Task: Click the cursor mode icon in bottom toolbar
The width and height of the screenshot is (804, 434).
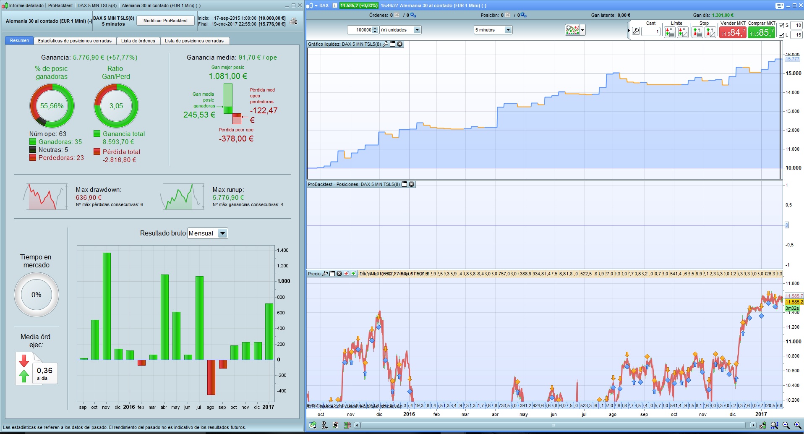Action: [324, 425]
